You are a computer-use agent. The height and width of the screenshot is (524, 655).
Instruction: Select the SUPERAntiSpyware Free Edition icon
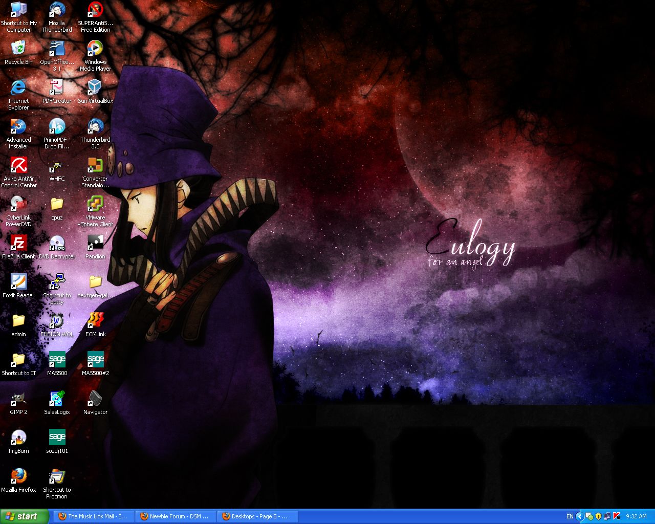pyautogui.click(x=95, y=17)
